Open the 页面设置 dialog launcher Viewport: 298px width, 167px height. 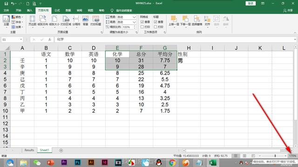102,32
